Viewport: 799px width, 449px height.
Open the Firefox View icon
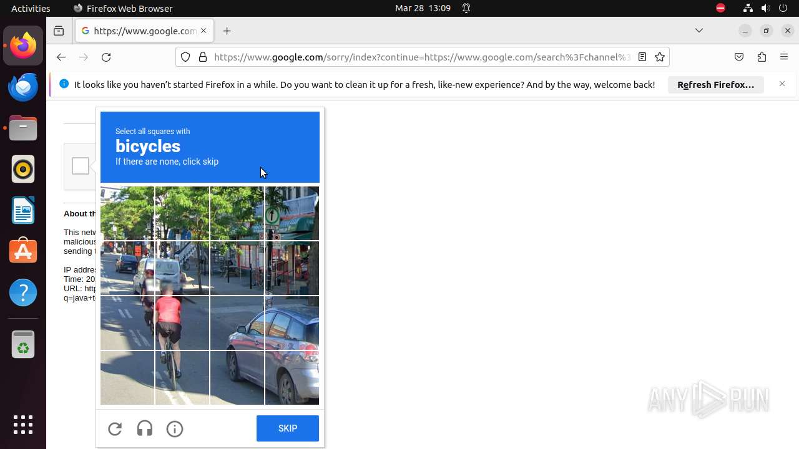point(59,31)
